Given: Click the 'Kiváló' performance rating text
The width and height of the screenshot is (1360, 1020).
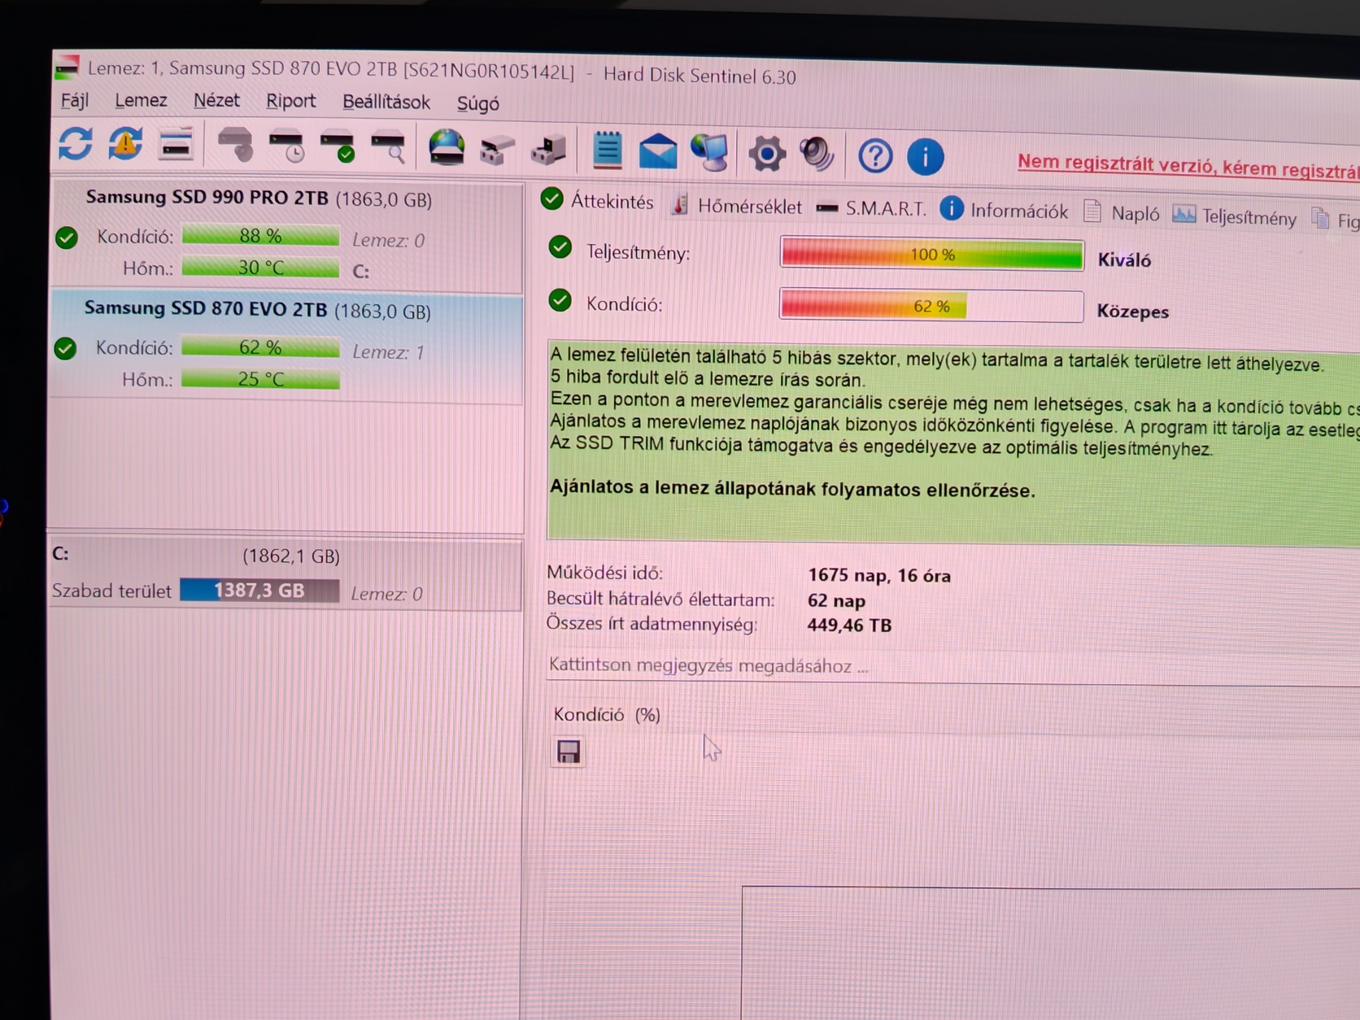Looking at the screenshot, I should click(1124, 260).
